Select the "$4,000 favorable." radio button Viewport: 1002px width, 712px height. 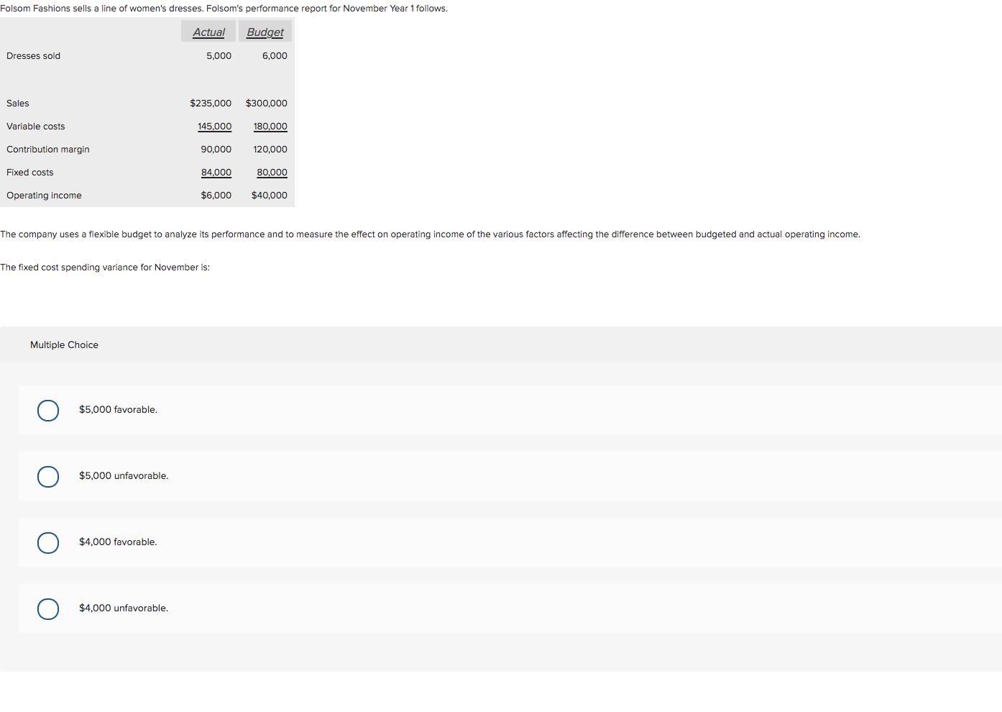(x=47, y=542)
